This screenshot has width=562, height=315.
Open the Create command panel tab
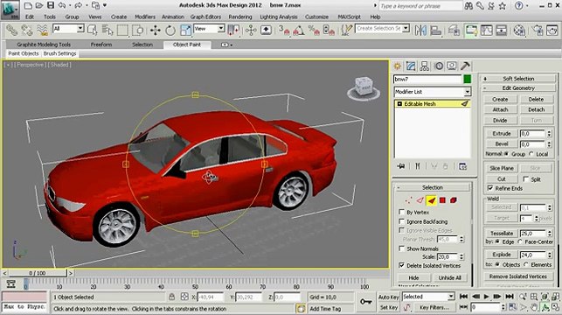(x=398, y=66)
